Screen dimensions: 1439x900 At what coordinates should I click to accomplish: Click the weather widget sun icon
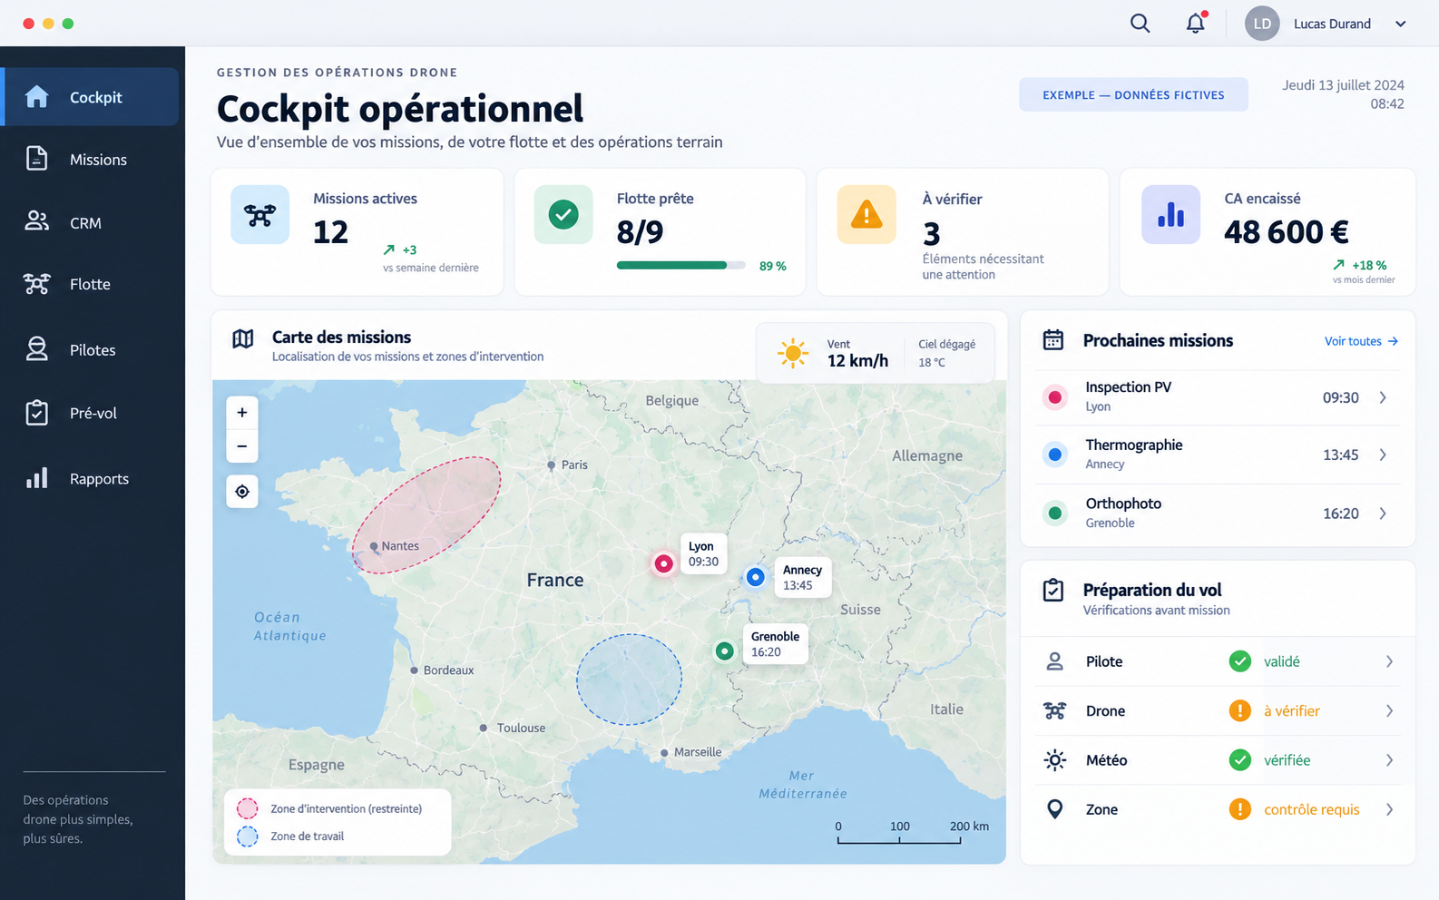pyautogui.click(x=793, y=353)
